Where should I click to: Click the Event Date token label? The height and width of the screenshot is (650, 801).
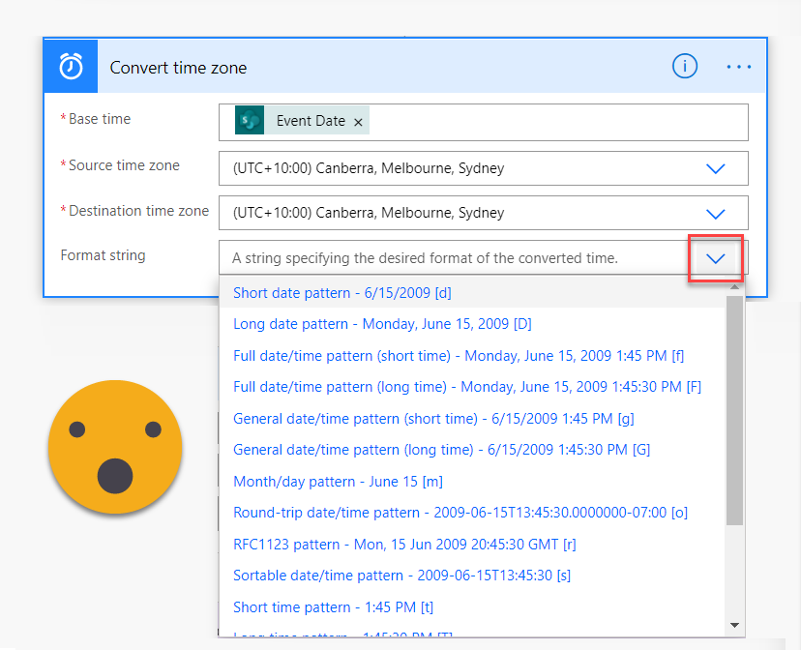pos(311,121)
